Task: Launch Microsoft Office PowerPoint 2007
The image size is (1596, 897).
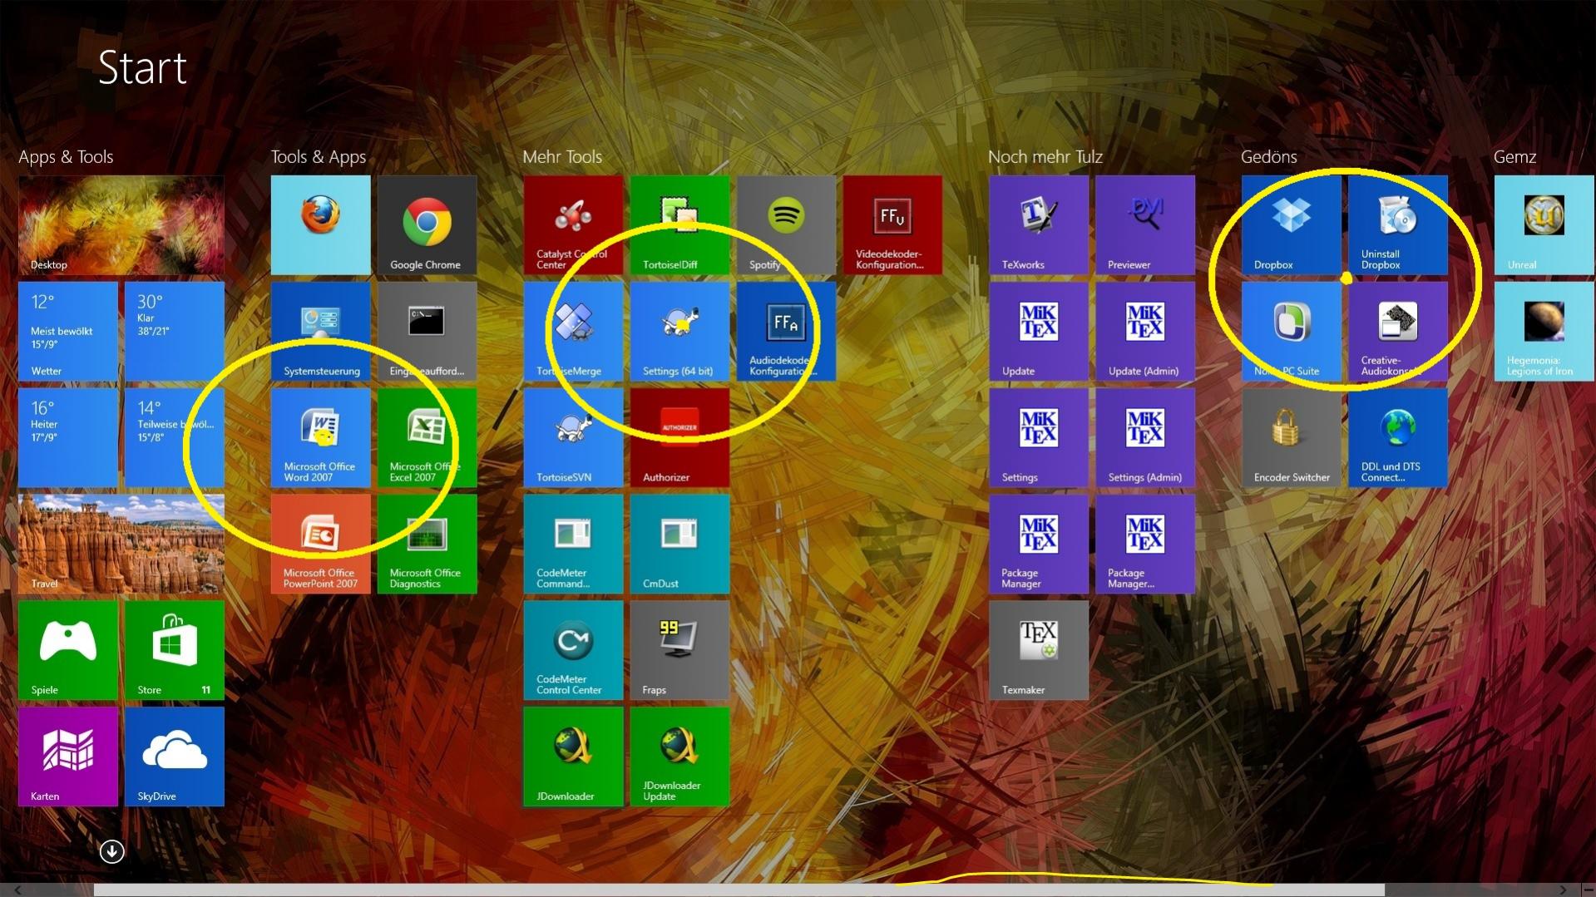Action: 320,544
